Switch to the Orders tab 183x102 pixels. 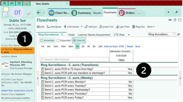pyautogui.click(x=127, y=13)
